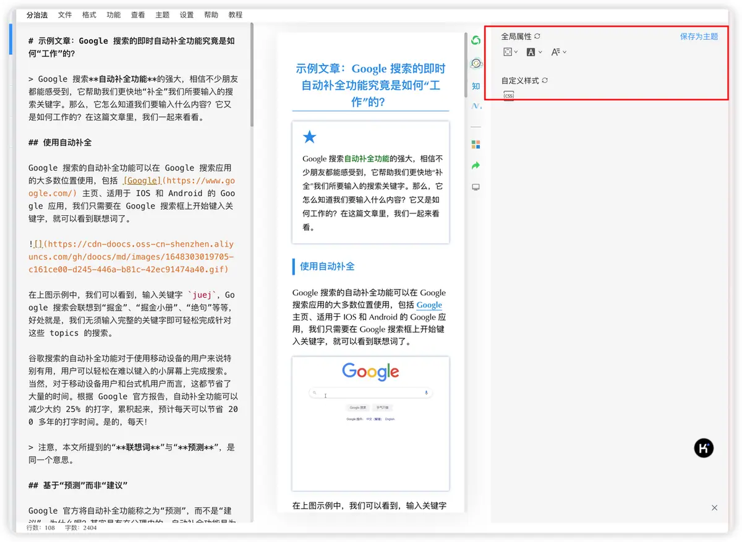Screen dimensions: 742x542
Task: Click the 字数: 2404 status entry
Action: [x=81, y=528]
